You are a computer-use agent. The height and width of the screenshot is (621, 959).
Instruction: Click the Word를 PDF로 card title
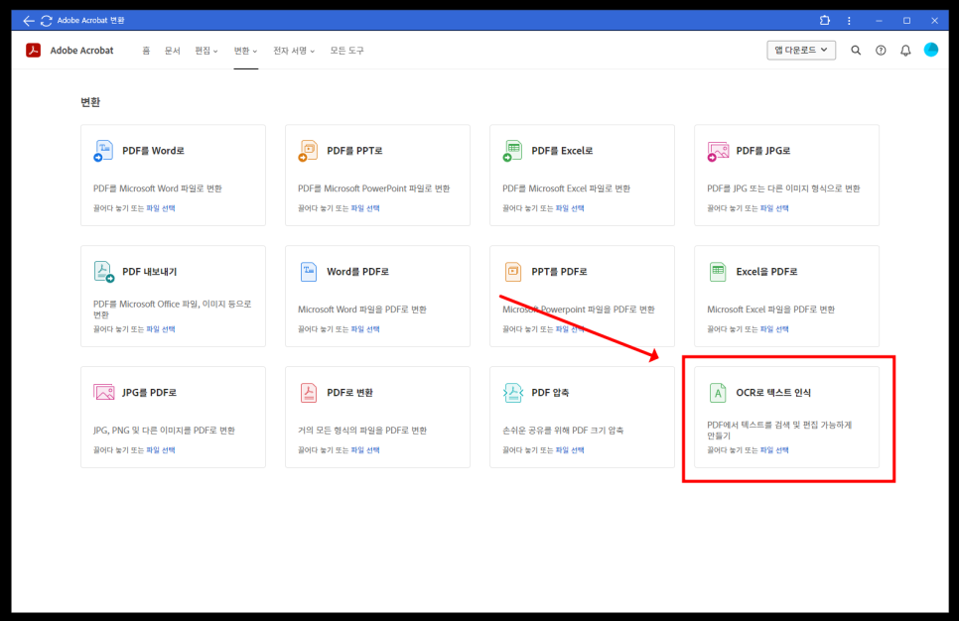coord(357,272)
